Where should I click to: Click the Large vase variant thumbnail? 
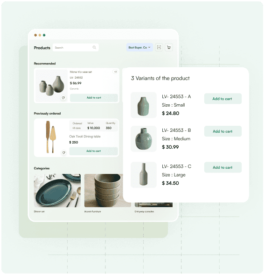(144, 175)
